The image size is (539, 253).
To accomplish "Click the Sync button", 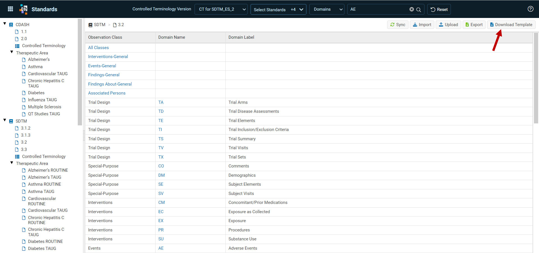I will pos(398,25).
